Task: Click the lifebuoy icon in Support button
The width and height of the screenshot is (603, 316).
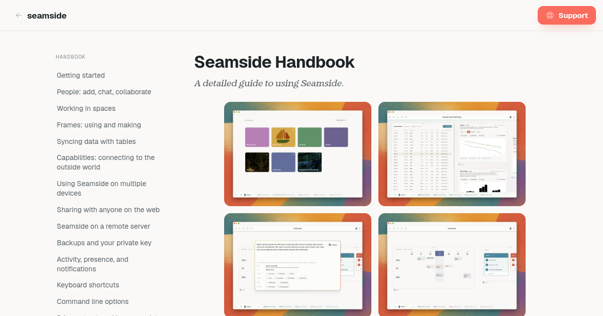Action: coord(550,16)
